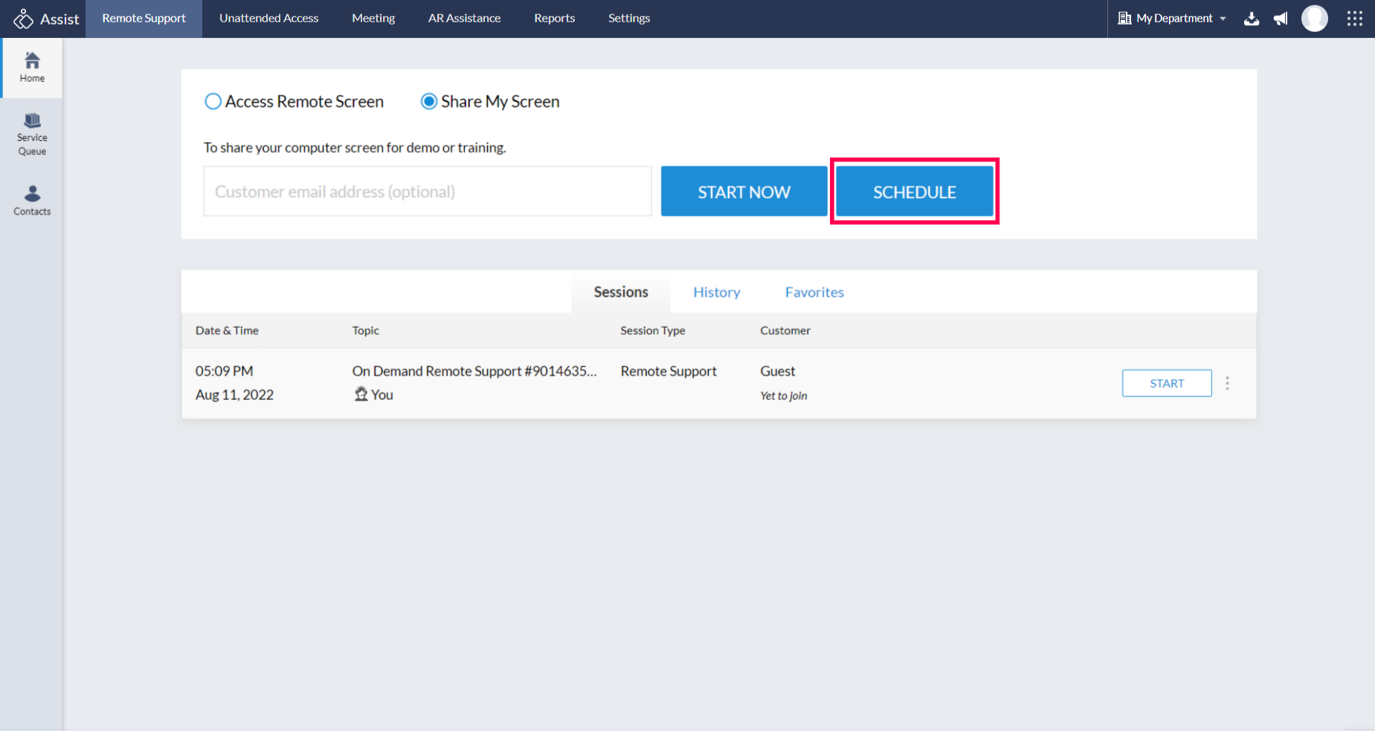The image size is (1375, 731).
Task: Open the Home sidebar icon
Action: click(32, 67)
